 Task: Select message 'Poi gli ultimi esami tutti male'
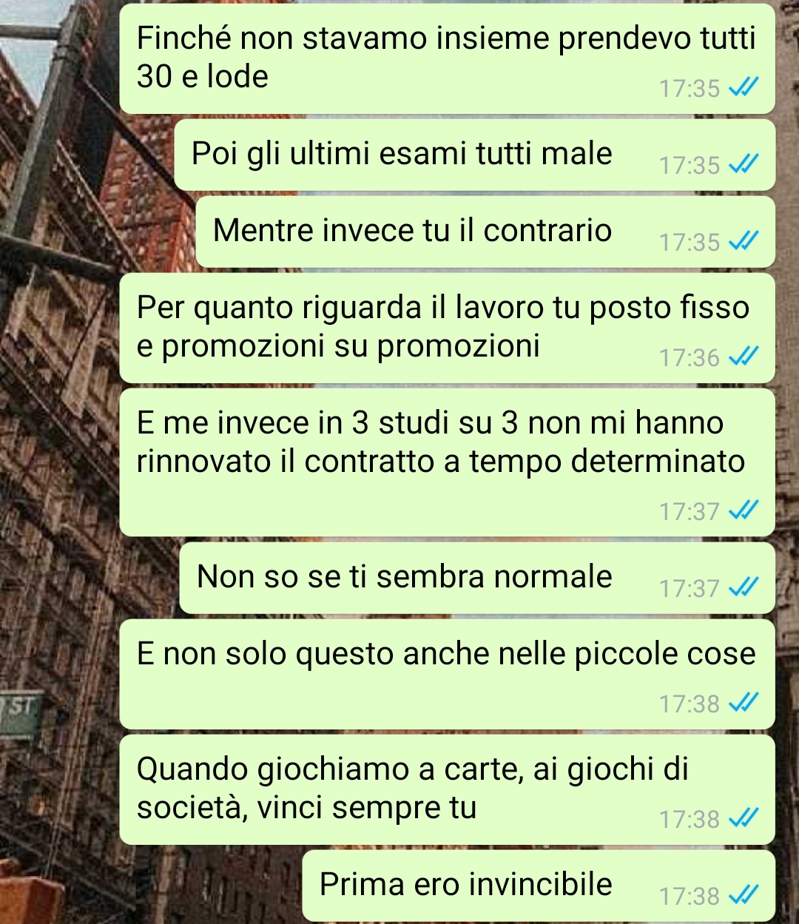pos(474,155)
